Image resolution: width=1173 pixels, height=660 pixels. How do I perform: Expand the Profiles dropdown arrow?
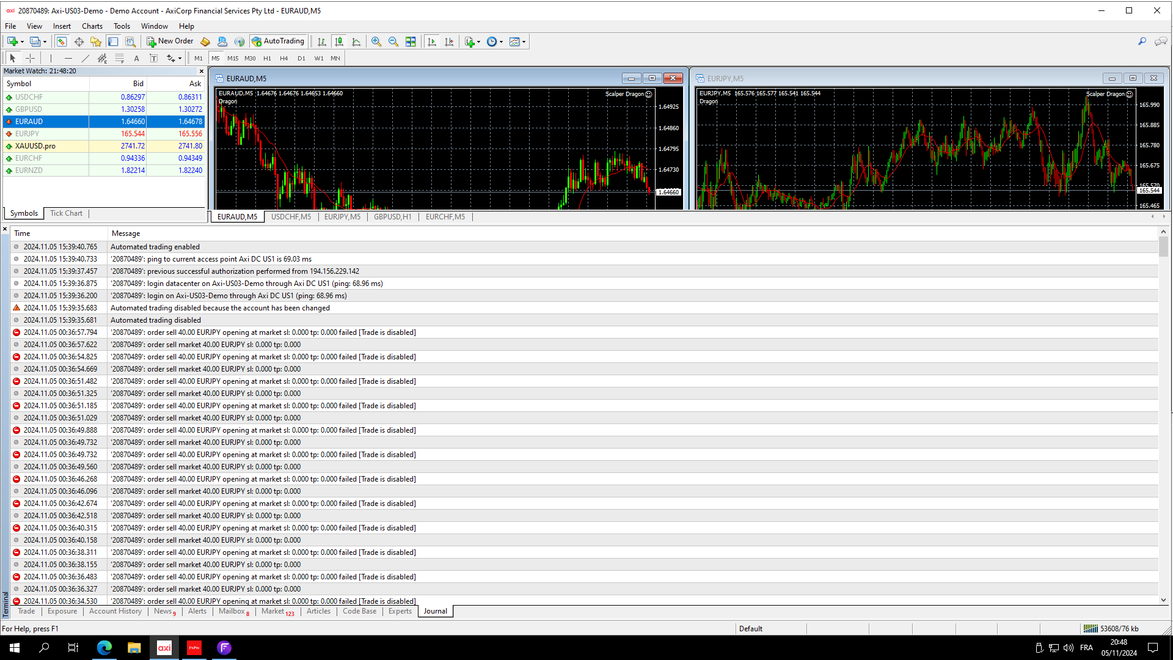[45, 42]
